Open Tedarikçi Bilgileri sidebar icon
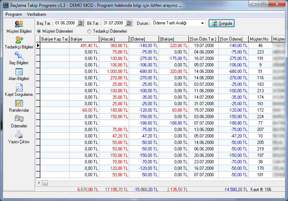The height and width of the screenshot is (201, 288). tap(19, 40)
